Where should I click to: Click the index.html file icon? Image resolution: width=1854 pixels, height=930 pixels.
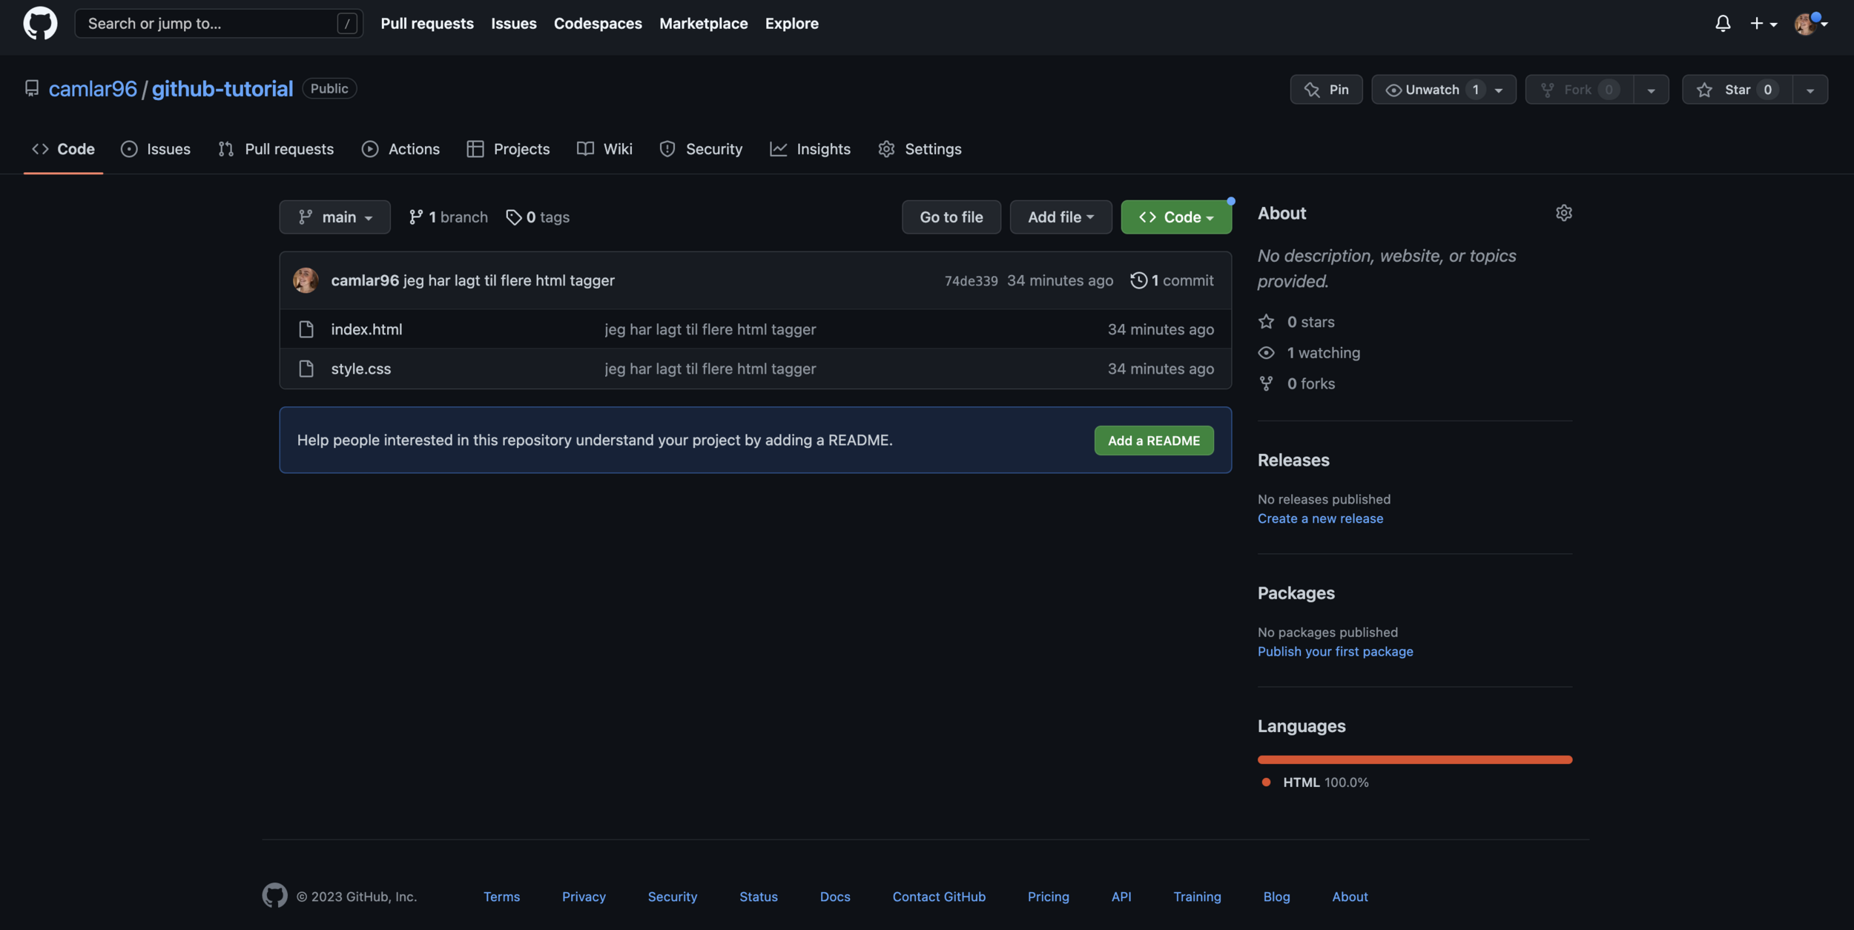pyautogui.click(x=306, y=329)
